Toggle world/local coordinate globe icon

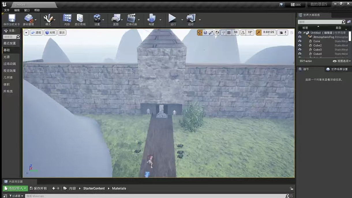(x=217, y=33)
